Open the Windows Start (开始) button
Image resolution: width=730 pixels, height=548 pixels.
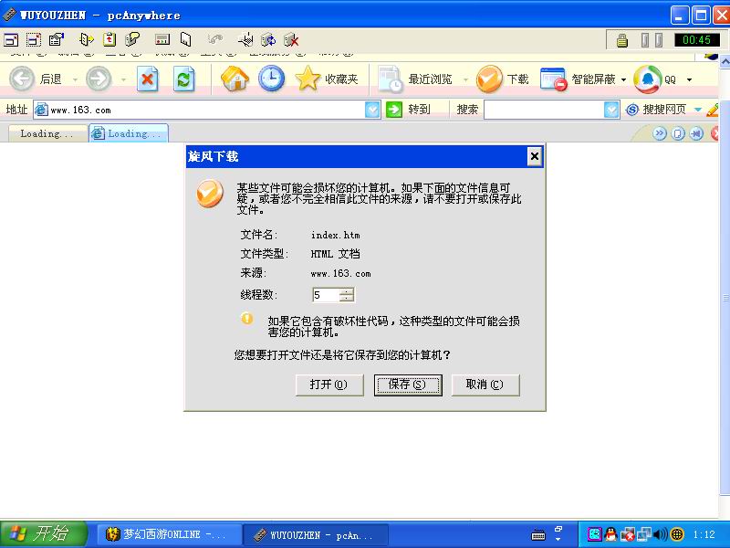tap(43, 533)
